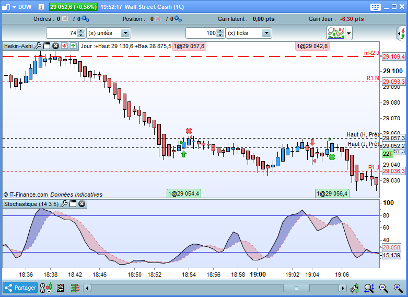Click 'Stochastique (14 3 5)' indicator label
This screenshot has width=408, height=297.
point(31,204)
